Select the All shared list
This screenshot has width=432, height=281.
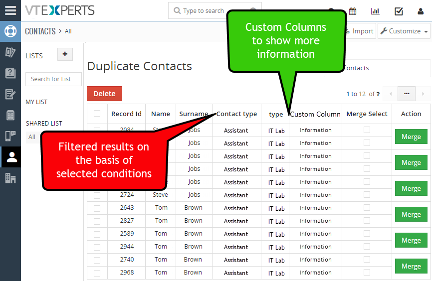tap(32, 137)
